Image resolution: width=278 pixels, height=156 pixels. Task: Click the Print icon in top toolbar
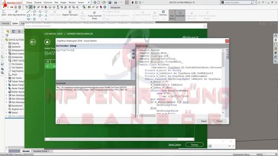(x=116, y=3)
